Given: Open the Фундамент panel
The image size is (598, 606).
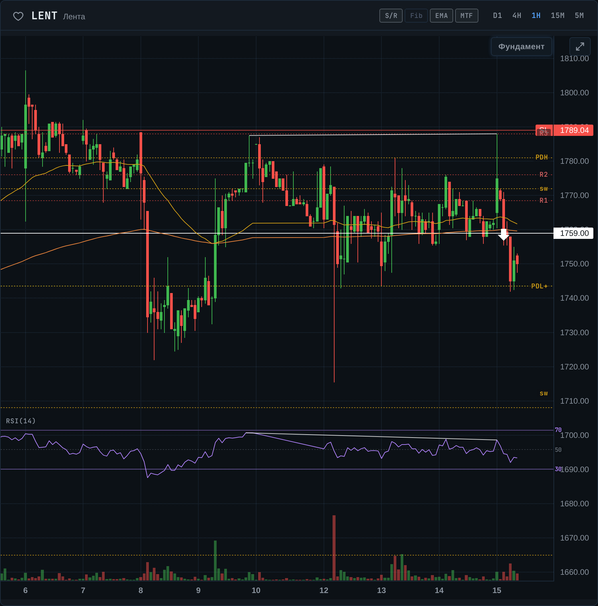Looking at the screenshot, I should 521,47.
